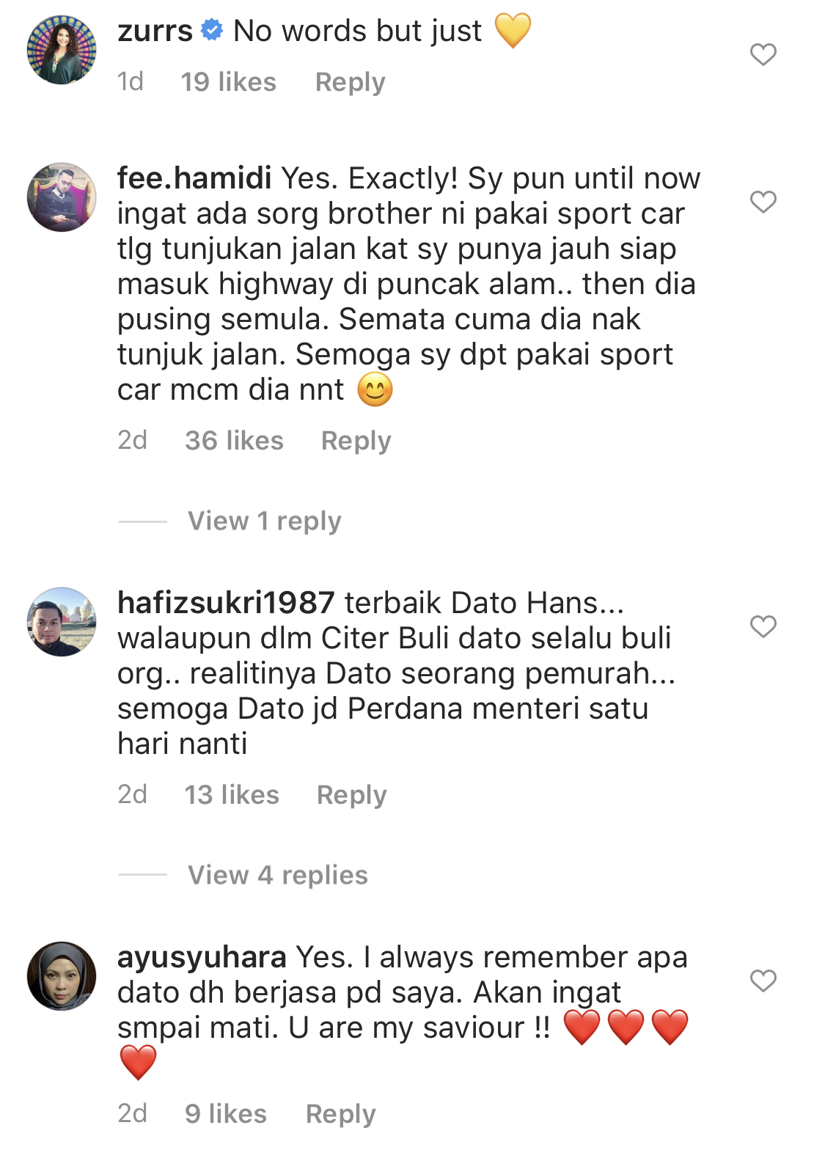
Task: Tap heart icon beside ayusyuhara's comment
Action: [763, 981]
